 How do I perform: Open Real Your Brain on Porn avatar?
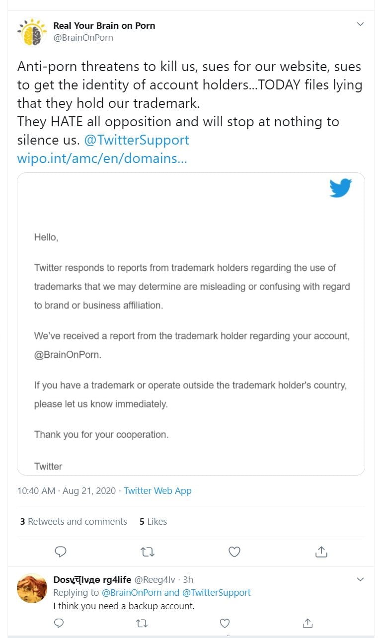pos(32,32)
